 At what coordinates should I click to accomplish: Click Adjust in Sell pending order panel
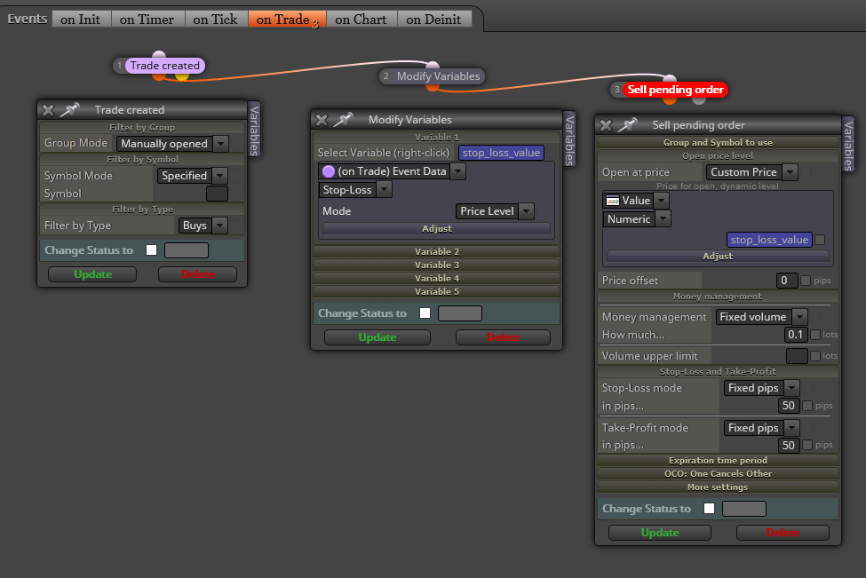tap(718, 257)
